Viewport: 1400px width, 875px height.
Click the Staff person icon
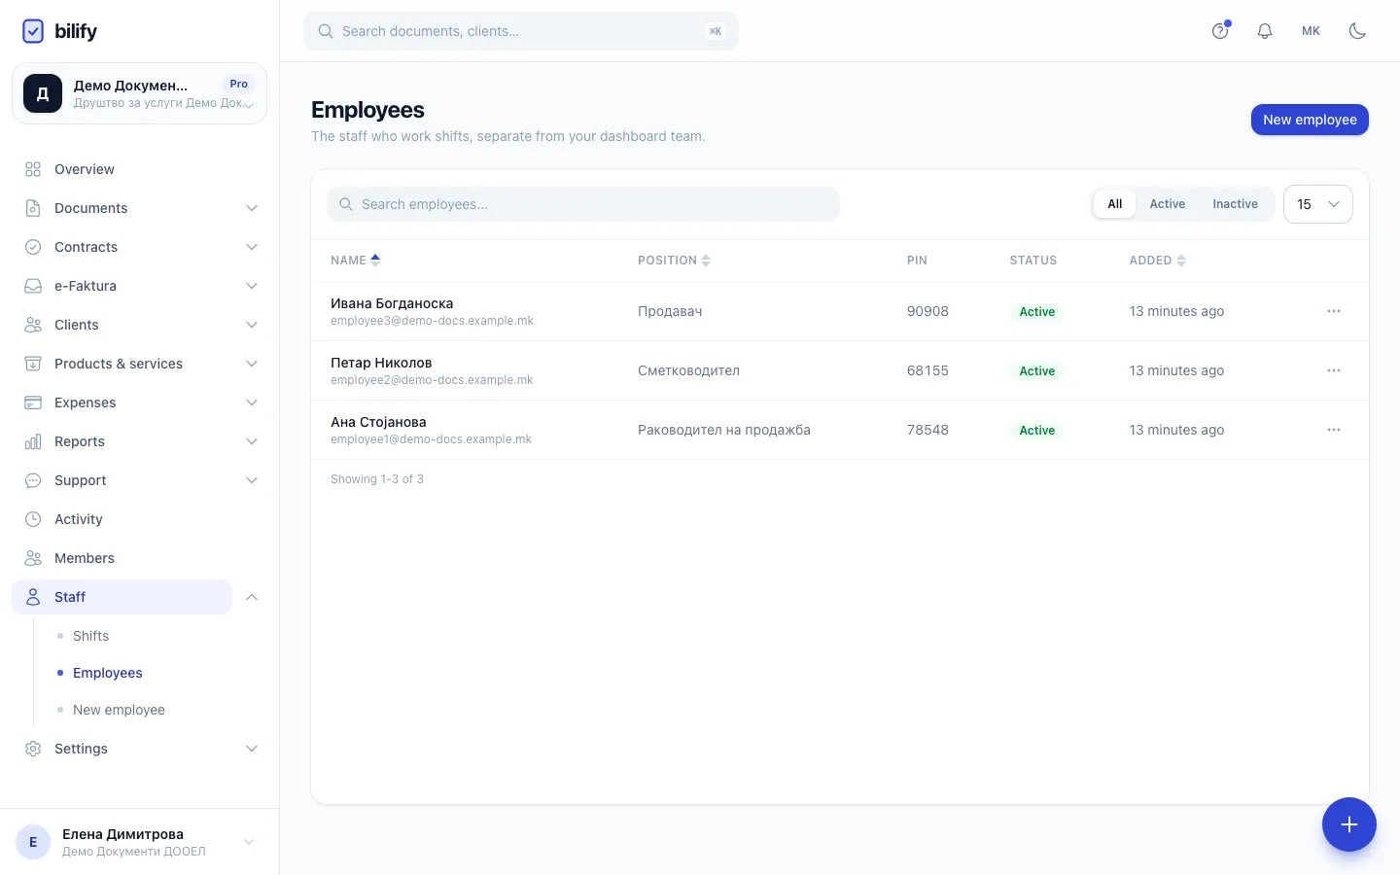point(33,597)
